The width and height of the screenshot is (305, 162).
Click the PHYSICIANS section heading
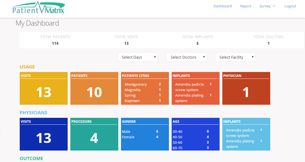pyautogui.click(x=33, y=113)
